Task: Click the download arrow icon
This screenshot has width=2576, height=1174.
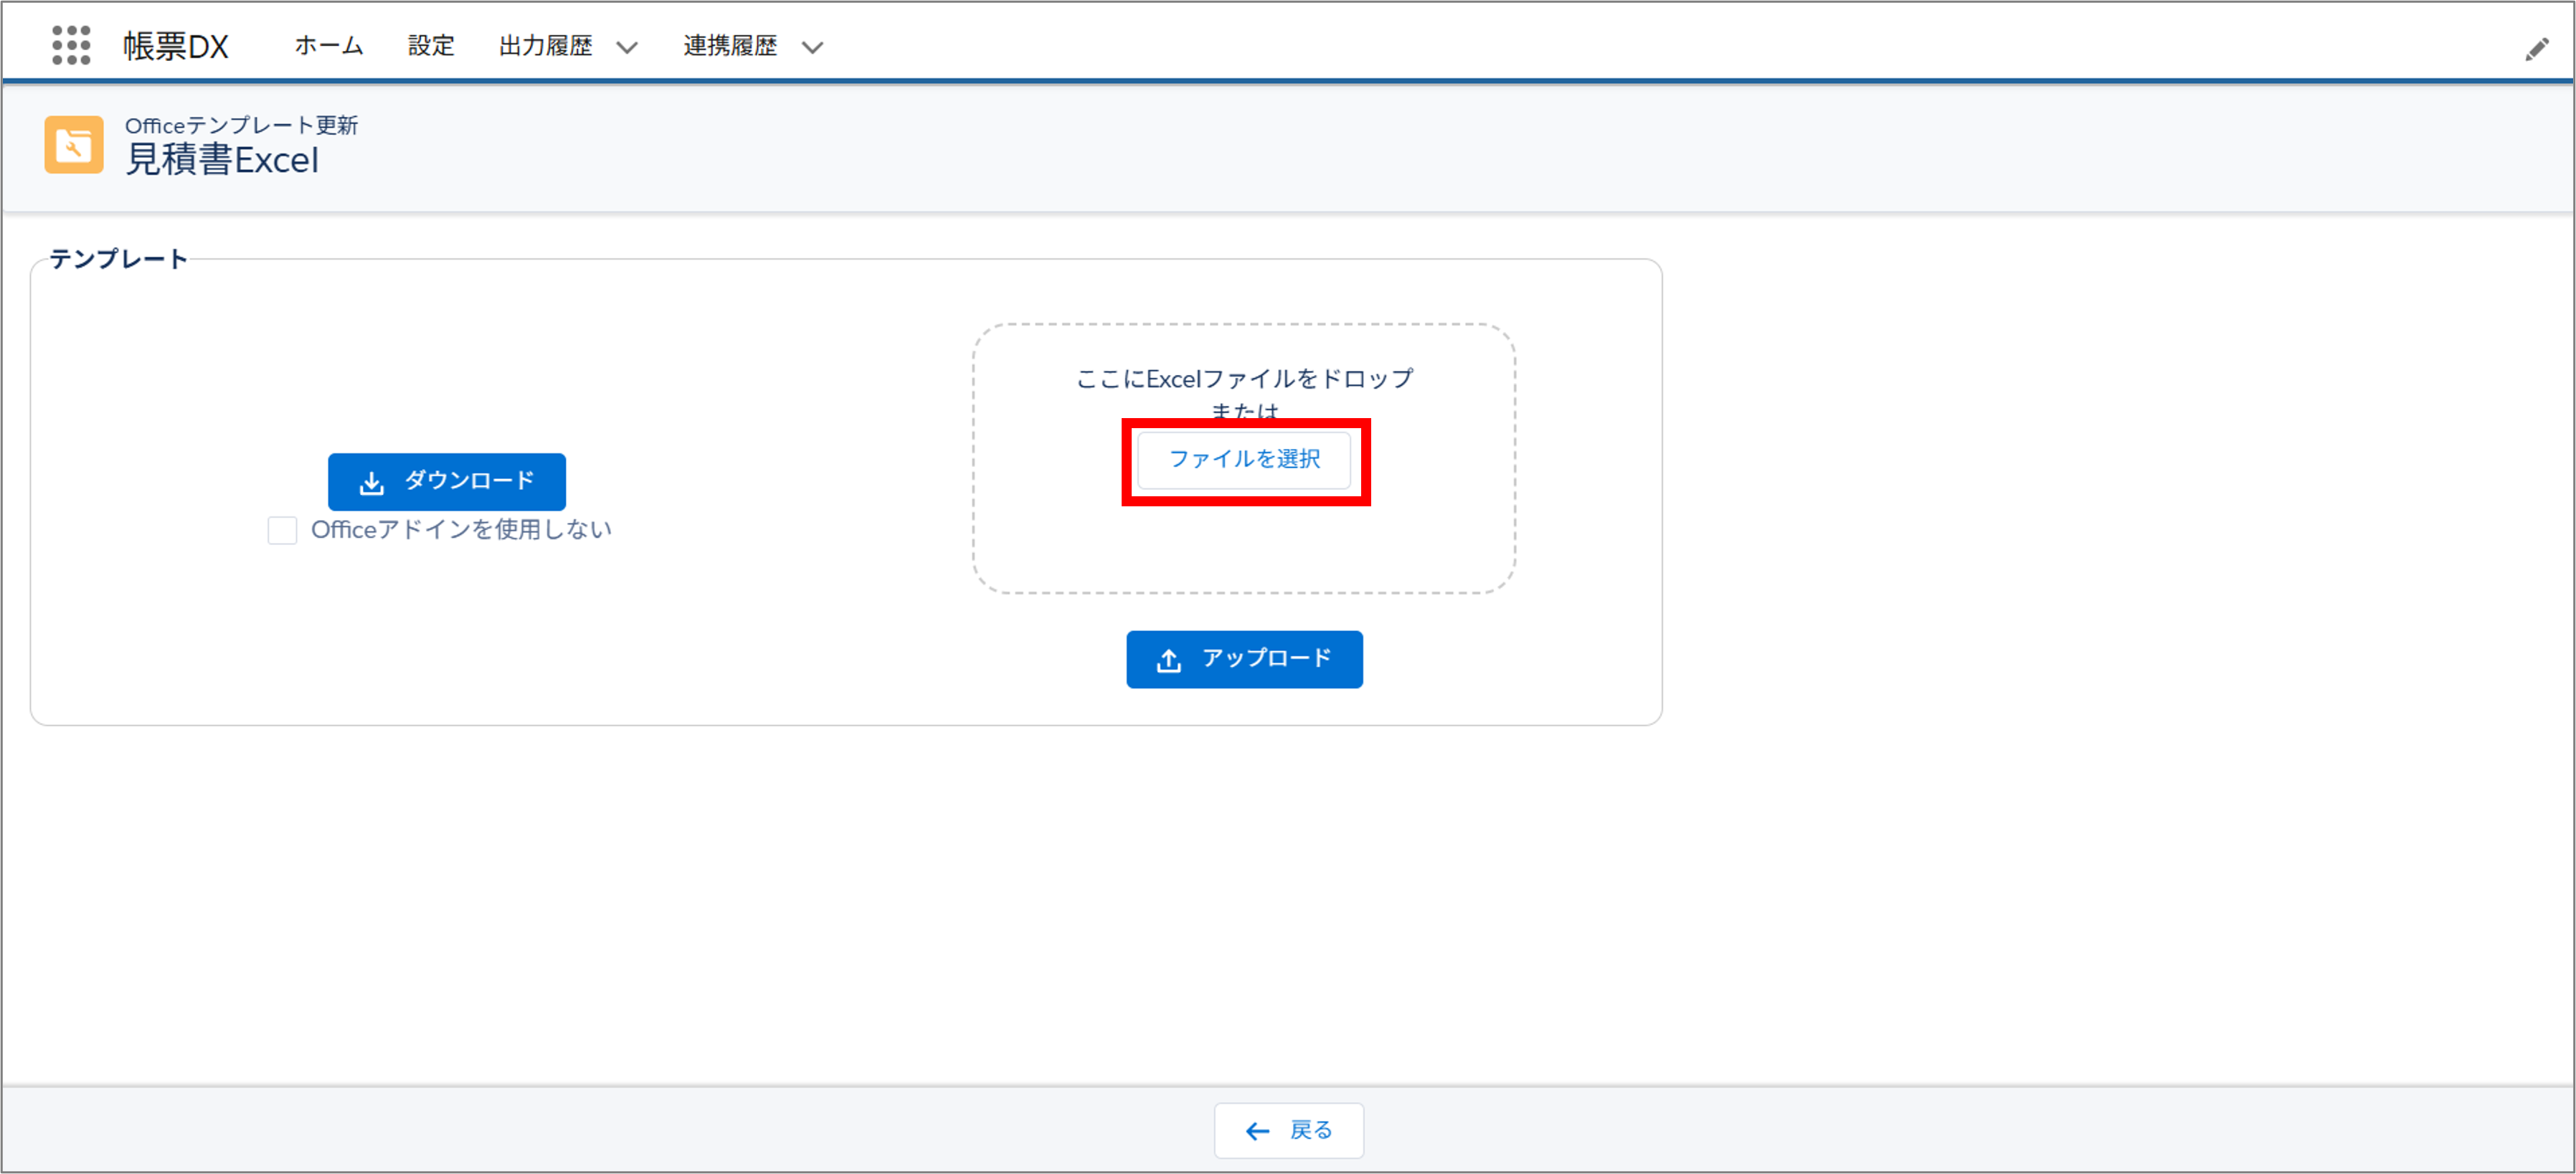Action: [372, 483]
